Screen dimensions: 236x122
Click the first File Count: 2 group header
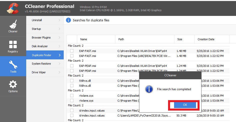pos(76,46)
